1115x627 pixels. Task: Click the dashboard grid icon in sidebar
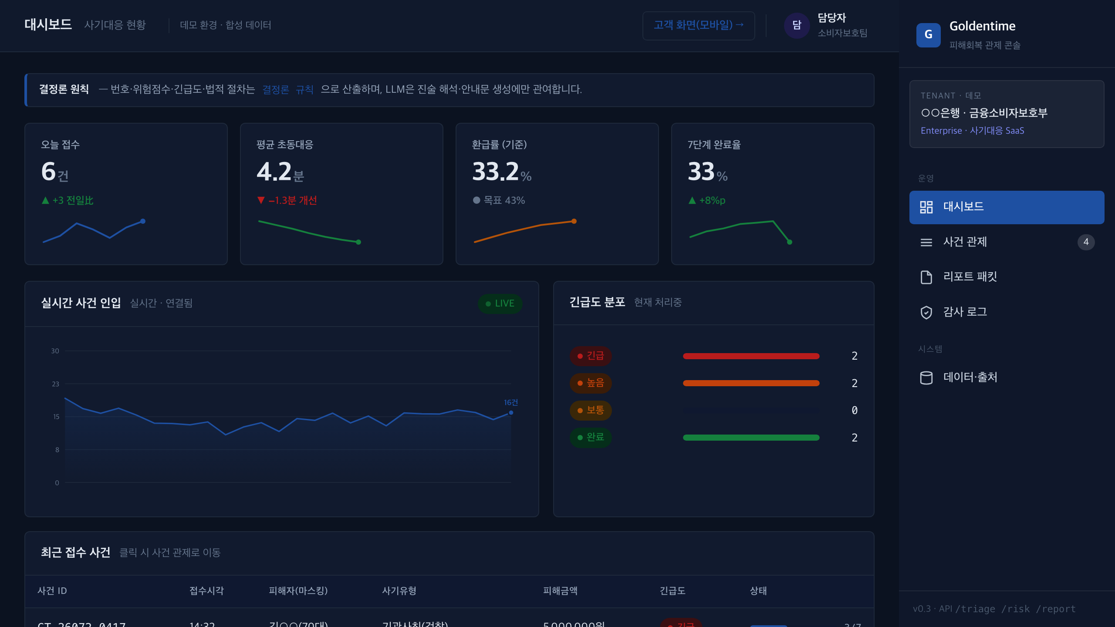click(x=926, y=207)
